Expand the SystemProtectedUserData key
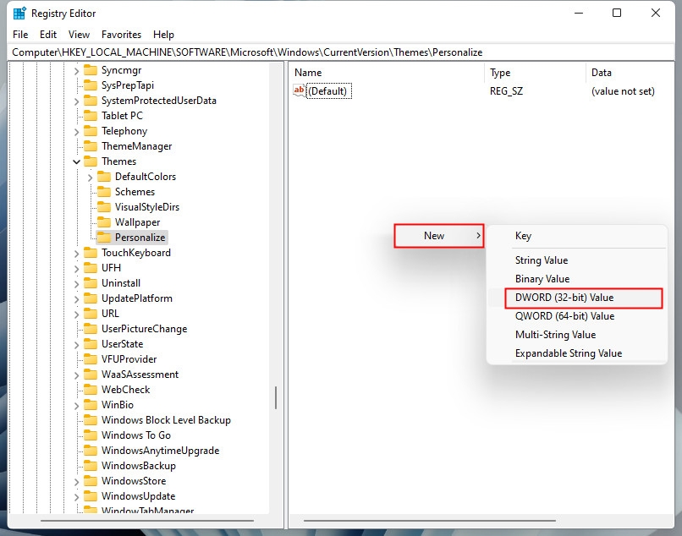The image size is (682, 536). pyautogui.click(x=76, y=101)
